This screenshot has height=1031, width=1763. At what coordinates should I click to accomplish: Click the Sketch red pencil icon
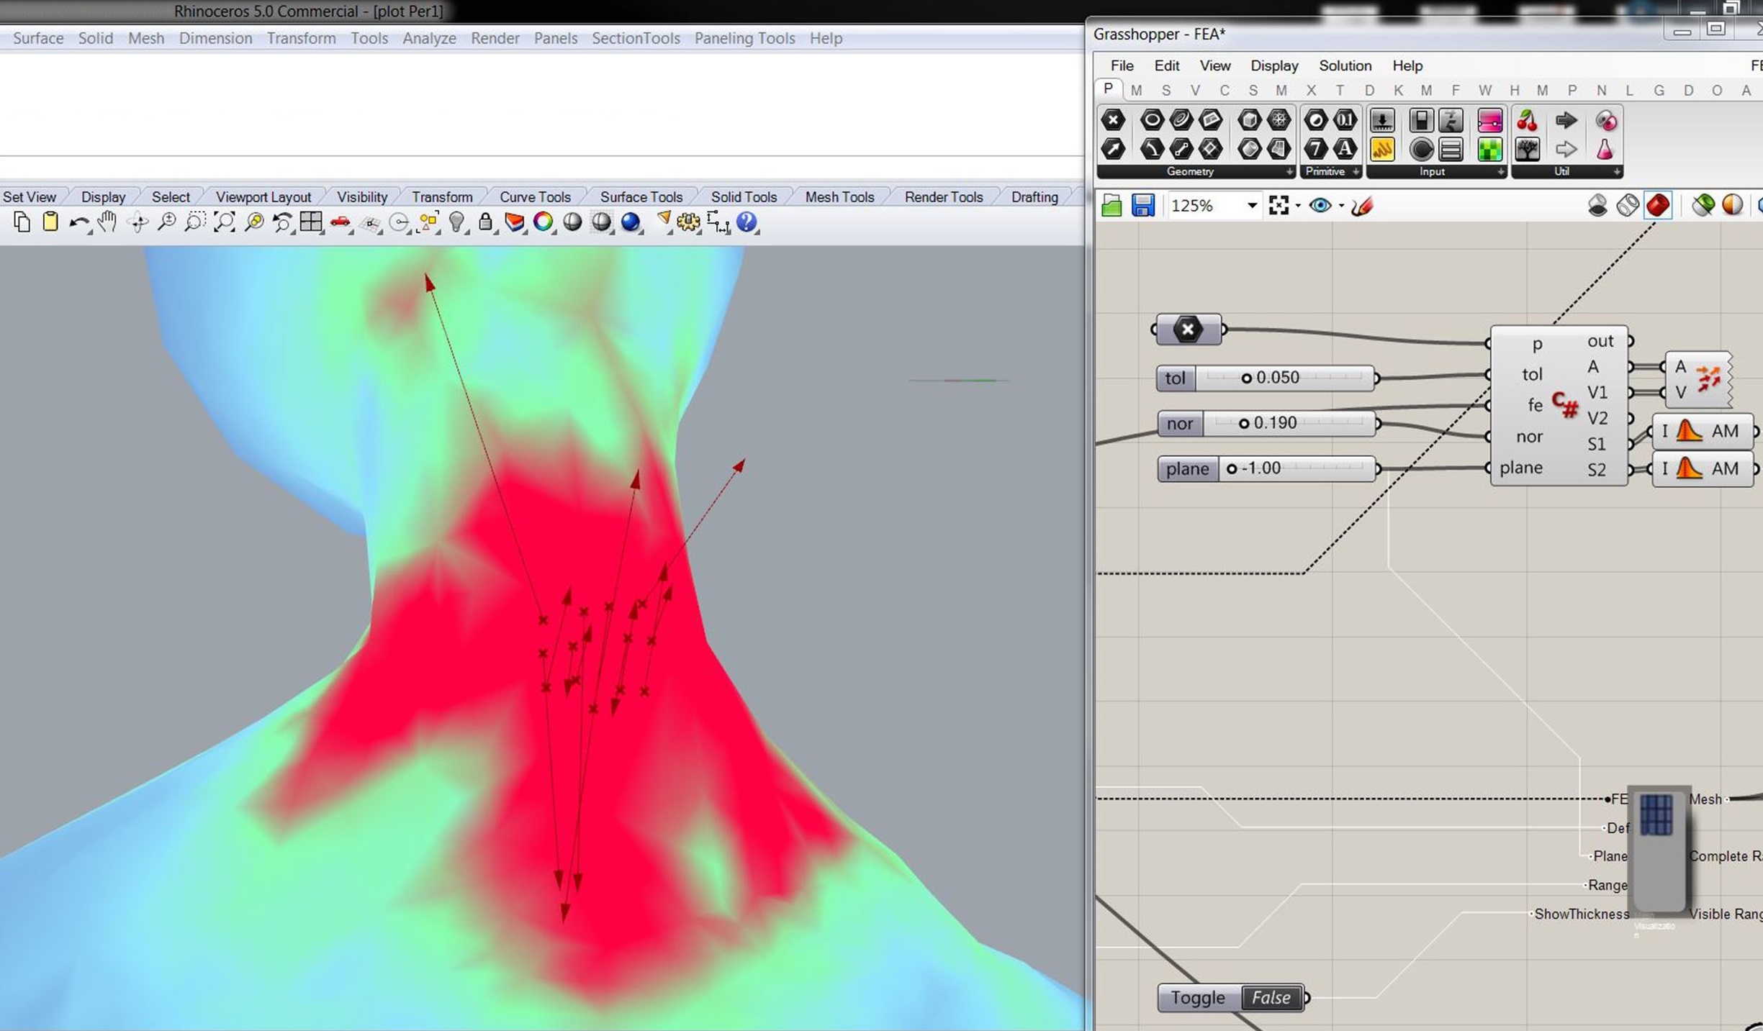(1362, 206)
